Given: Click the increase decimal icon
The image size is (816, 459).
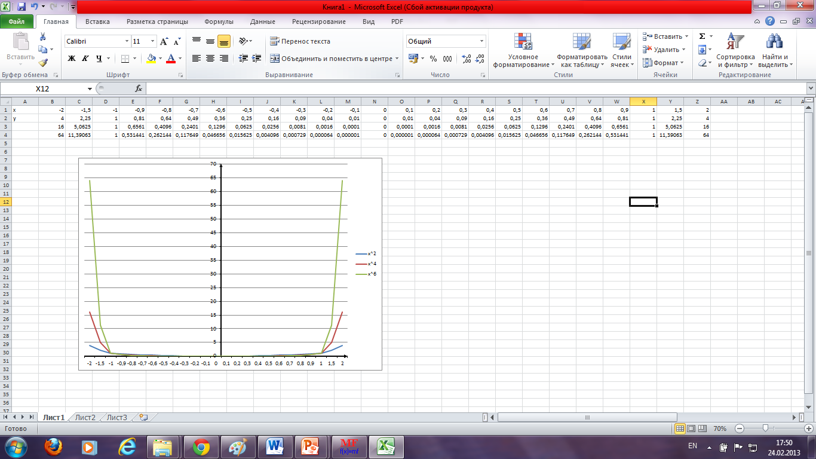Looking at the screenshot, I should [x=467, y=59].
